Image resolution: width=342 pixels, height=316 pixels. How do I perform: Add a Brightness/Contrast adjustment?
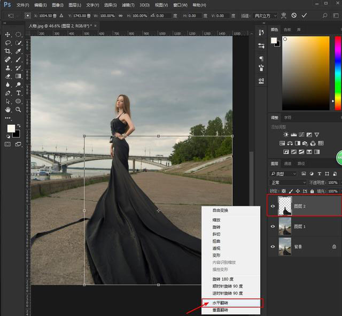tap(286, 135)
